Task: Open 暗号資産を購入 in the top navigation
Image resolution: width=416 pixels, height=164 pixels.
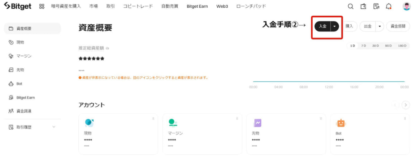Action: pos(66,6)
